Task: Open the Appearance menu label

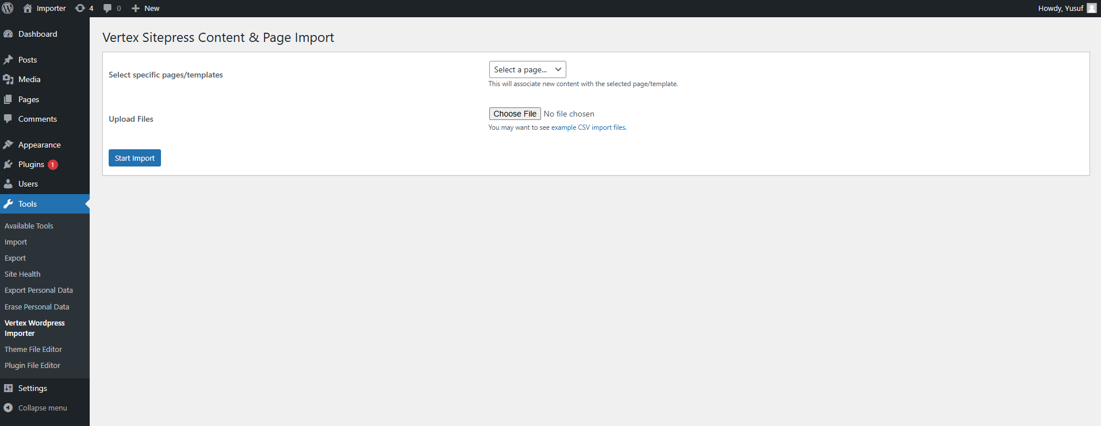Action: pos(39,145)
